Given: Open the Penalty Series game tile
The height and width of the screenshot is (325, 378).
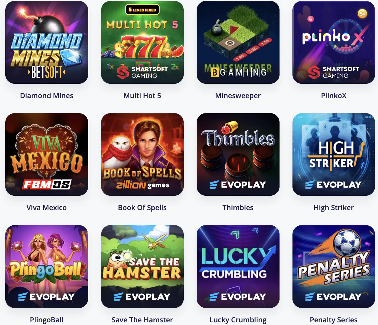Looking at the screenshot, I should pos(334,267).
